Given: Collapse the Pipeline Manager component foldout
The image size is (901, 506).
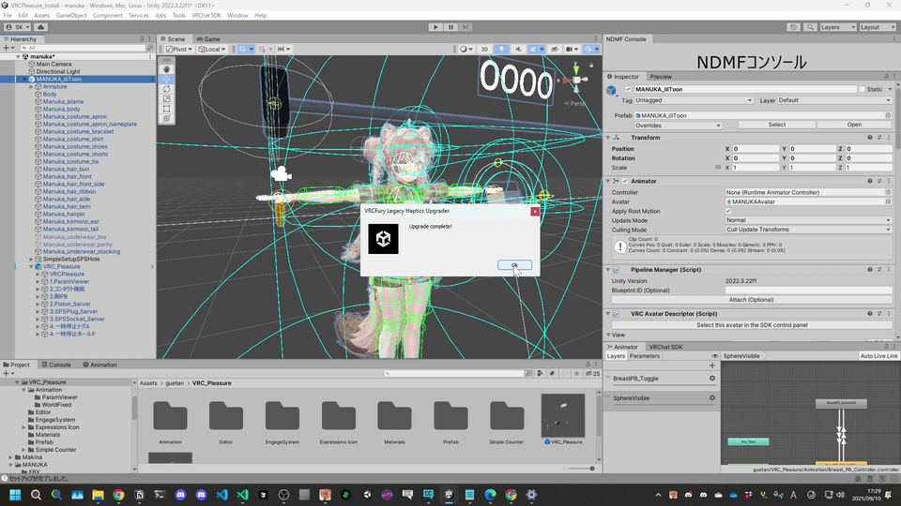Looking at the screenshot, I should 608,270.
